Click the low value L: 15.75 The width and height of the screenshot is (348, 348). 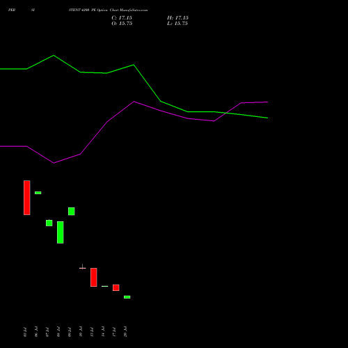click(177, 24)
